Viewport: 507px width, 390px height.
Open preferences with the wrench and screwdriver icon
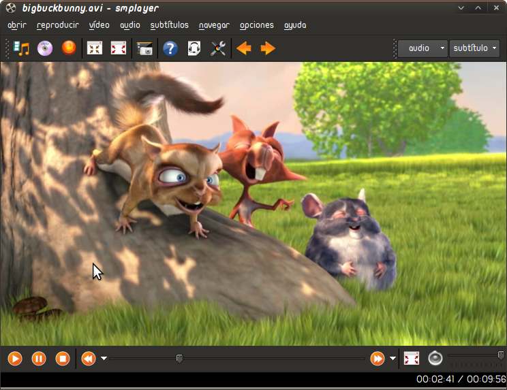[218, 48]
